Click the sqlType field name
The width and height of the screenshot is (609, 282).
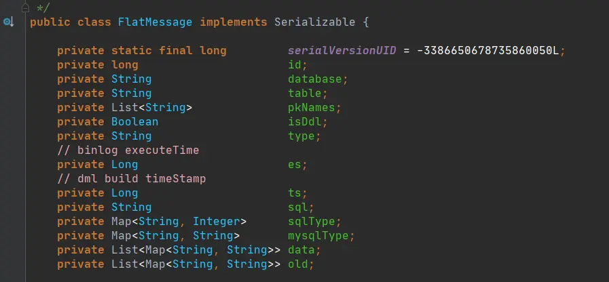[x=311, y=222]
